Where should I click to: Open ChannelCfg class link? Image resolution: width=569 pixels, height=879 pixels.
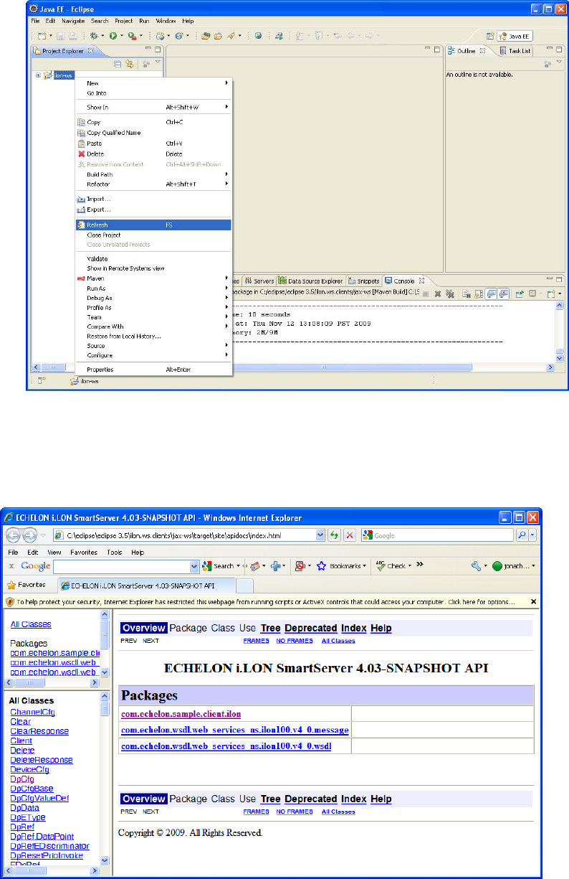click(32, 713)
